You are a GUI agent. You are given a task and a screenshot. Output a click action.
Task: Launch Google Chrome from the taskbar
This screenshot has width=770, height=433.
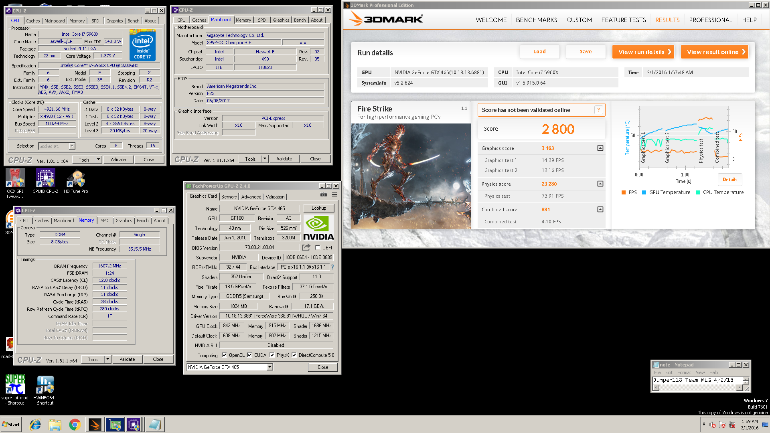tap(75, 425)
